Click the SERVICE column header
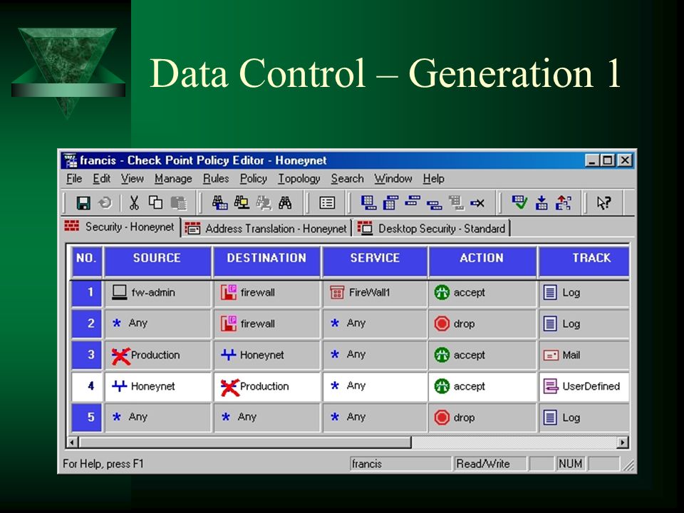This screenshot has width=684, height=513. pos(375,261)
